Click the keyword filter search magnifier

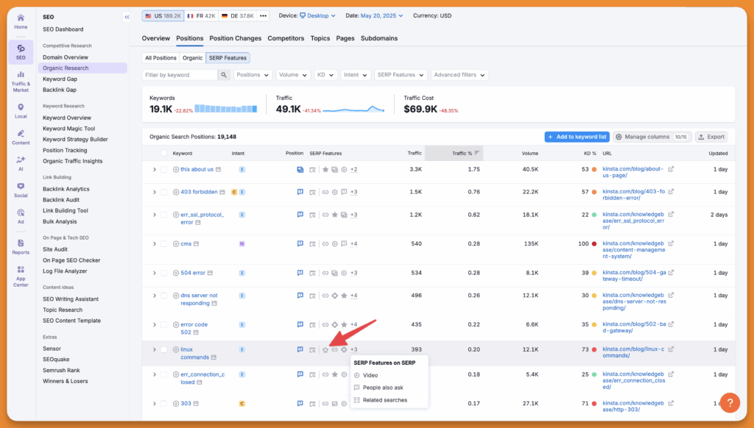[224, 75]
